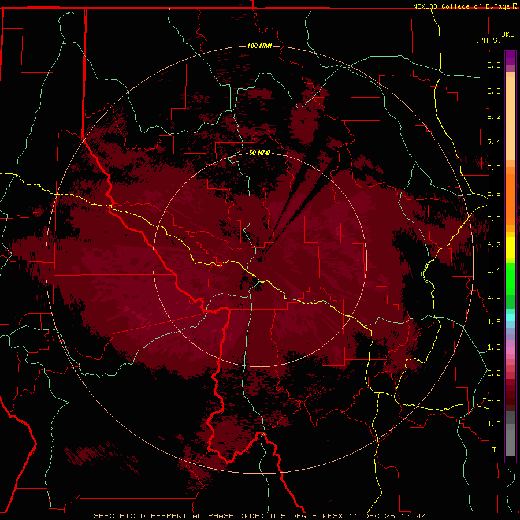Click the 6.6 value on the scale
Screen dimensions: 520x520
tap(494, 168)
